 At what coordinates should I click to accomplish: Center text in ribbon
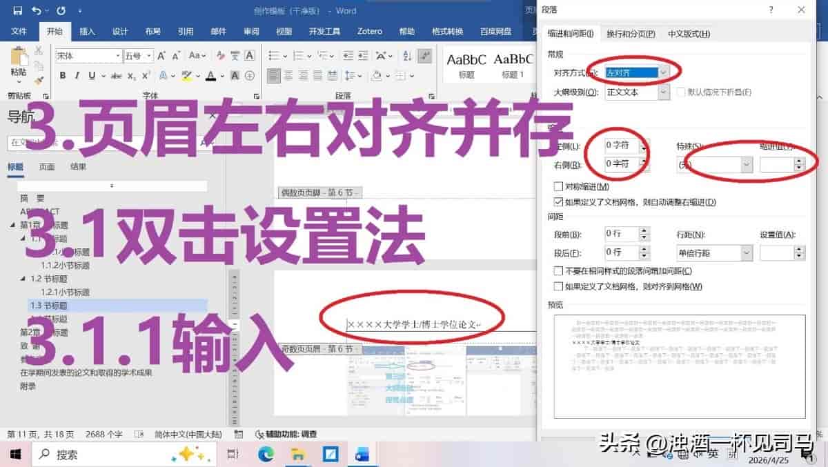tap(290, 75)
